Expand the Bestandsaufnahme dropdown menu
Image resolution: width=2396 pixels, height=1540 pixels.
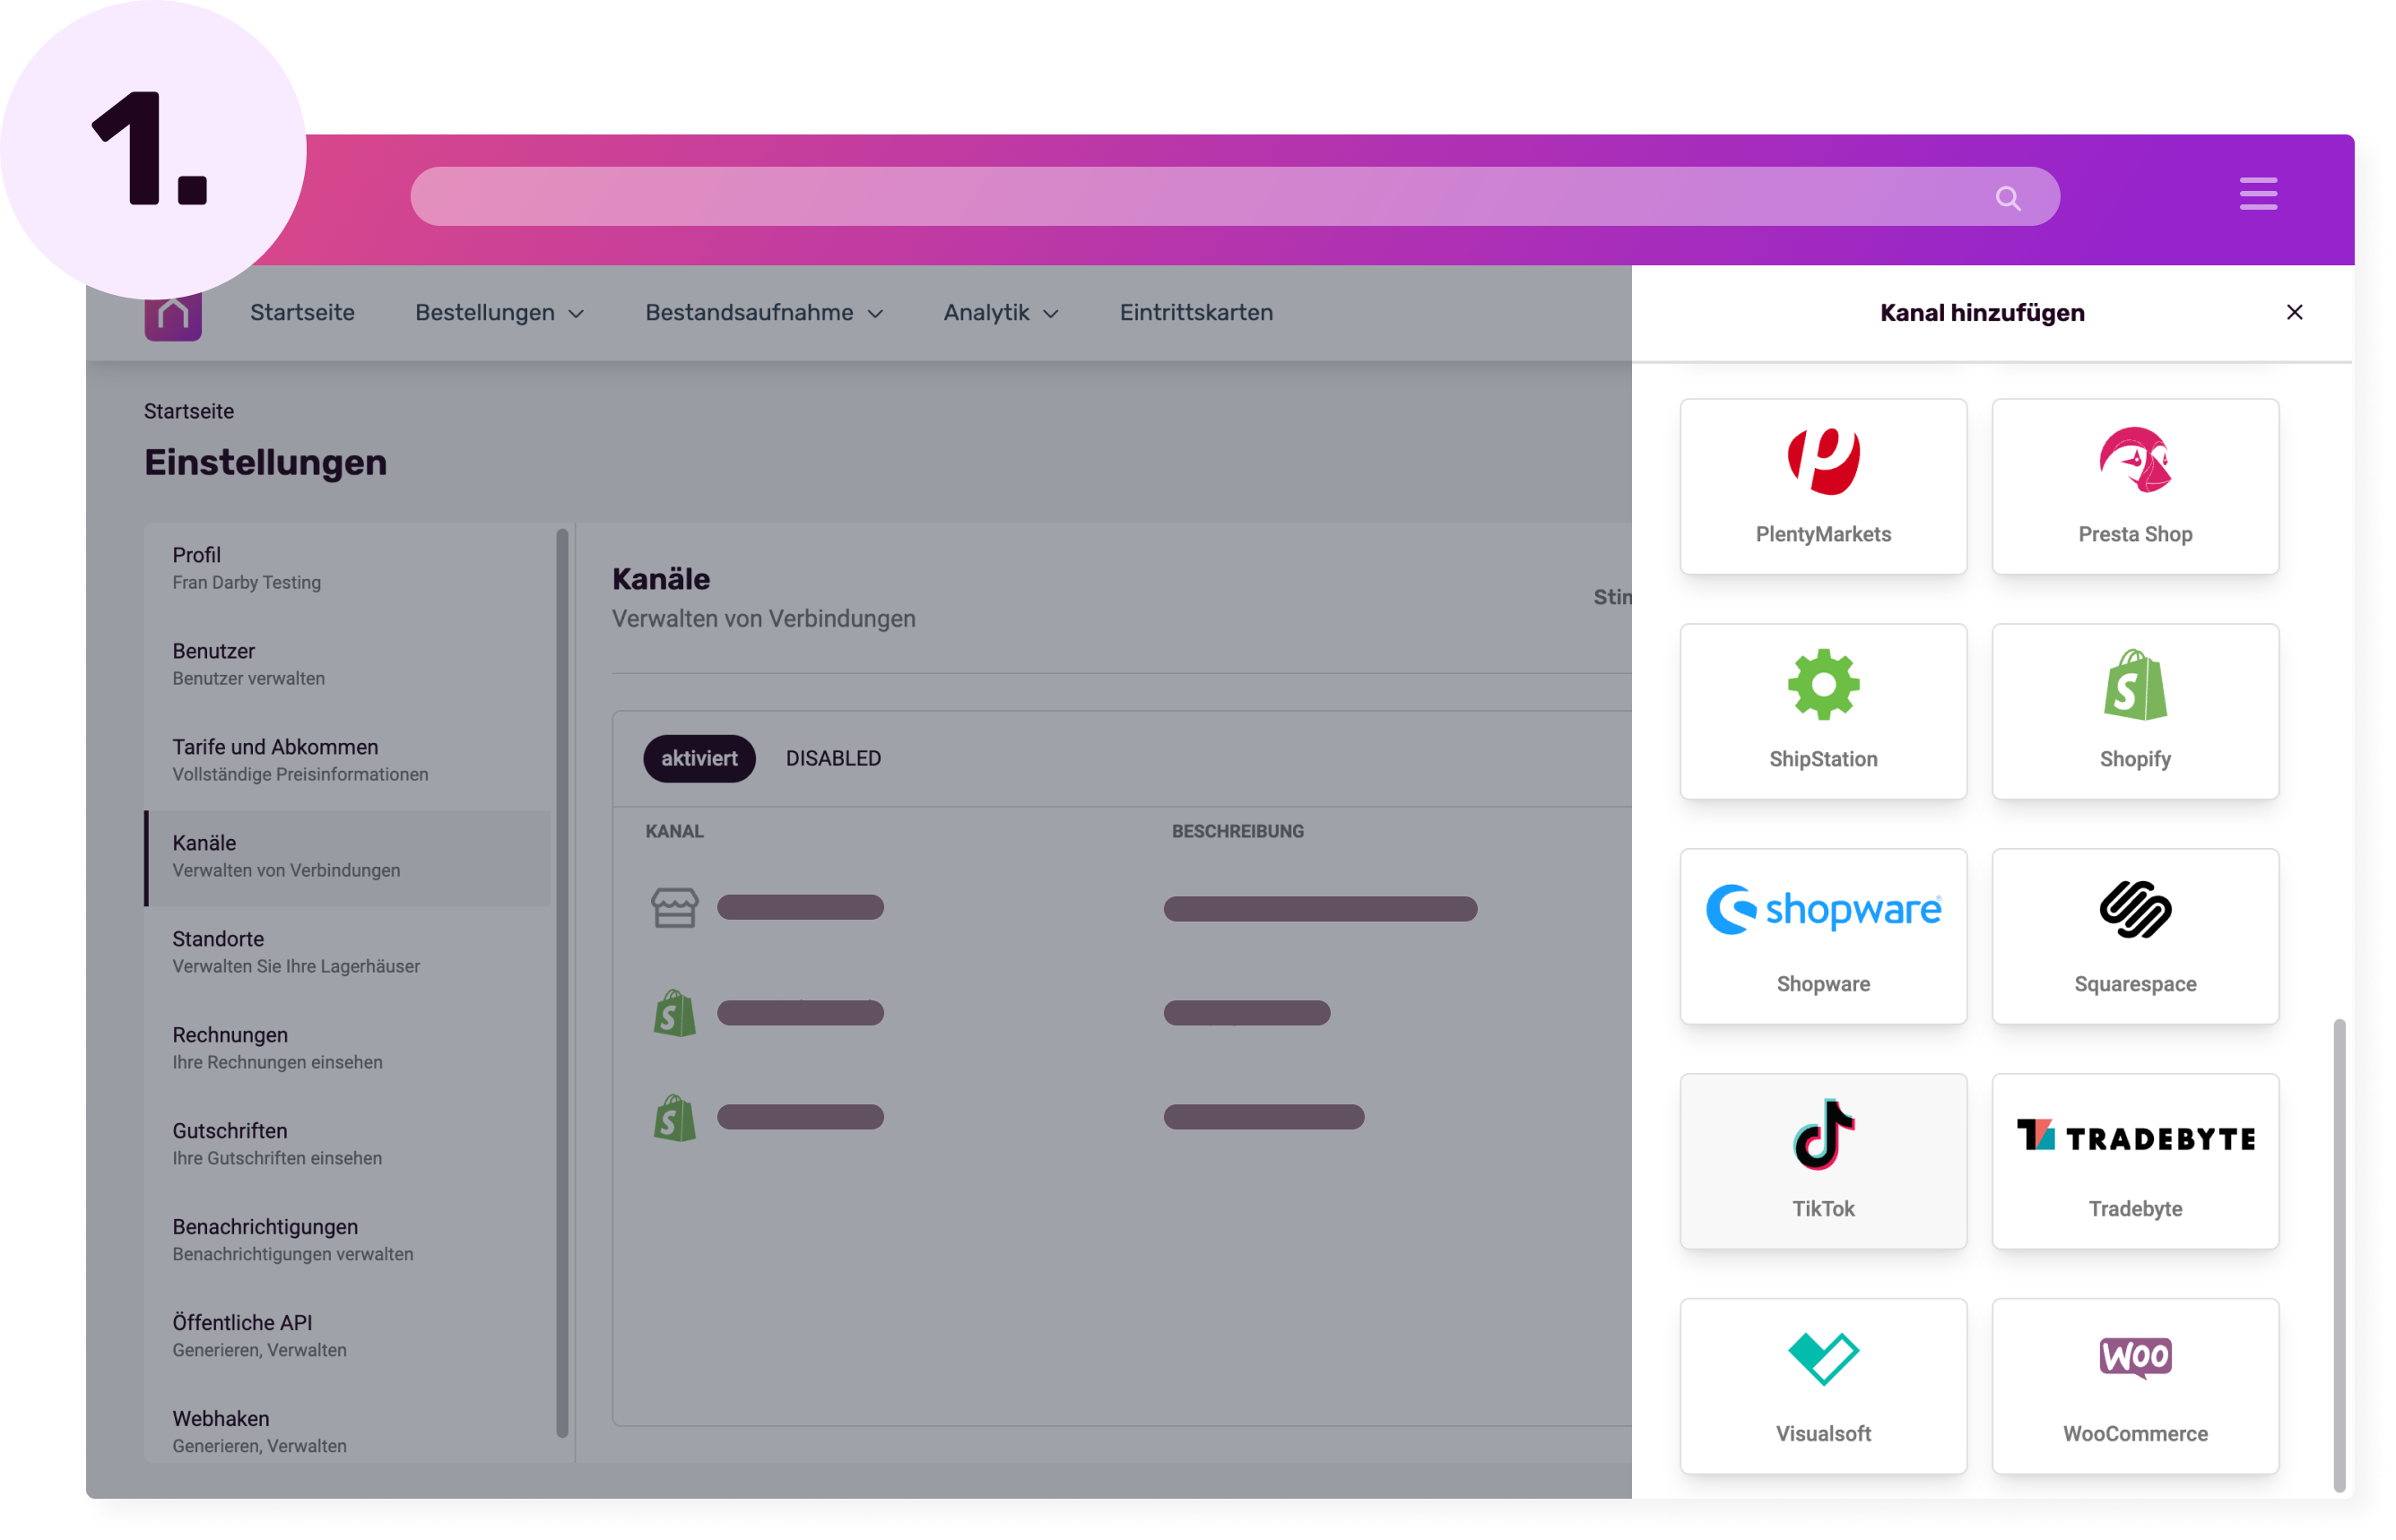coord(763,313)
